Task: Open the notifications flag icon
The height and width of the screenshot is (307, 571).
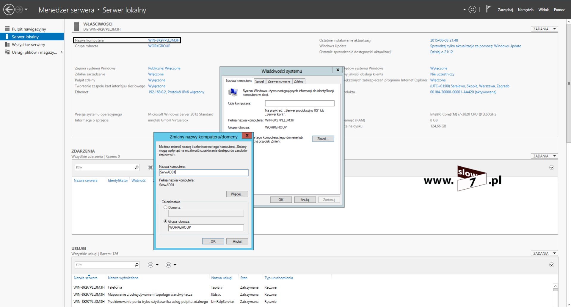Action: pos(488,9)
